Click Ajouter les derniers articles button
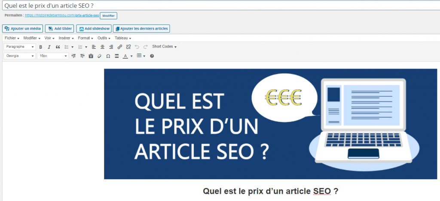 point(141,29)
